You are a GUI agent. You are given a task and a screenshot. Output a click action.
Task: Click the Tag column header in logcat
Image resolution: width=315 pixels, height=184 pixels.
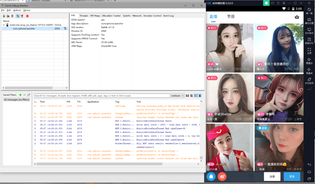[x=125, y=102]
